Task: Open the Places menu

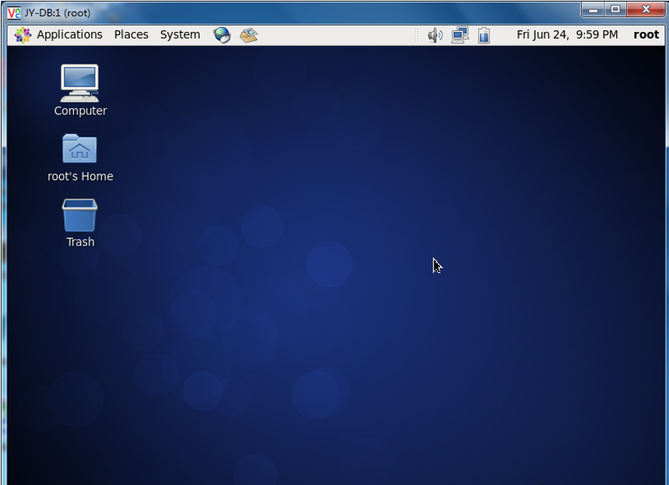Action: (x=131, y=35)
